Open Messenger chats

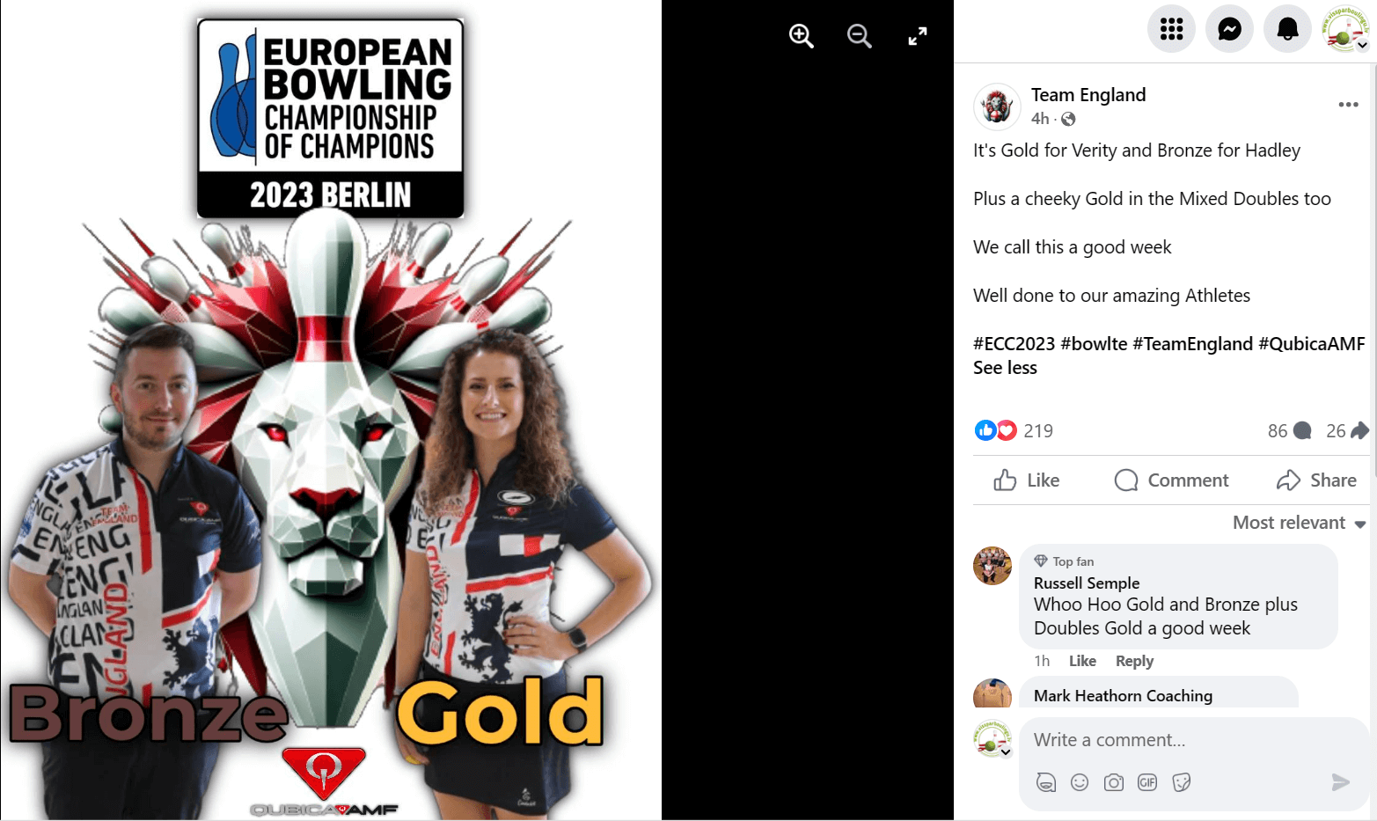(1229, 29)
